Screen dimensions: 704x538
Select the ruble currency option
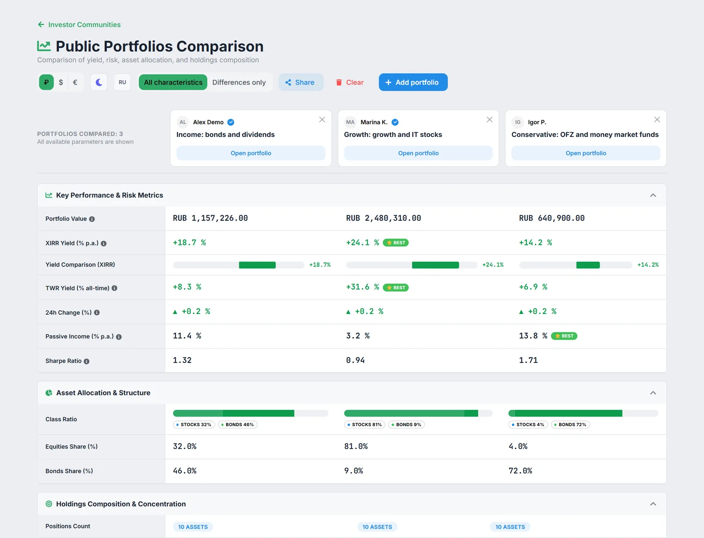[46, 82]
